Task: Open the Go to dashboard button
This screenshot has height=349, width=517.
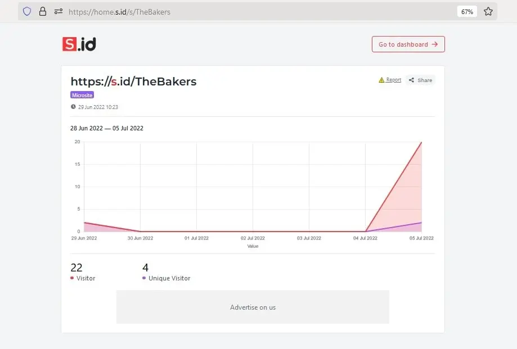Action: 408,44
